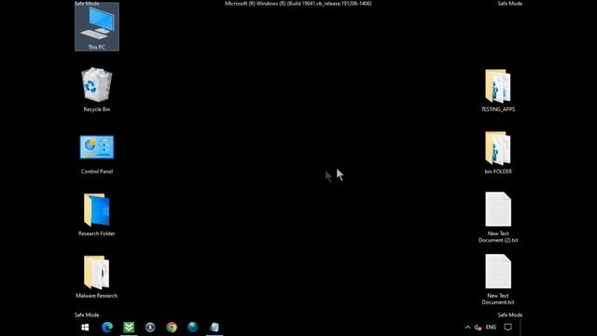Select the Malware Research folder icon
The height and width of the screenshot is (336, 597).
click(x=97, y=277)
